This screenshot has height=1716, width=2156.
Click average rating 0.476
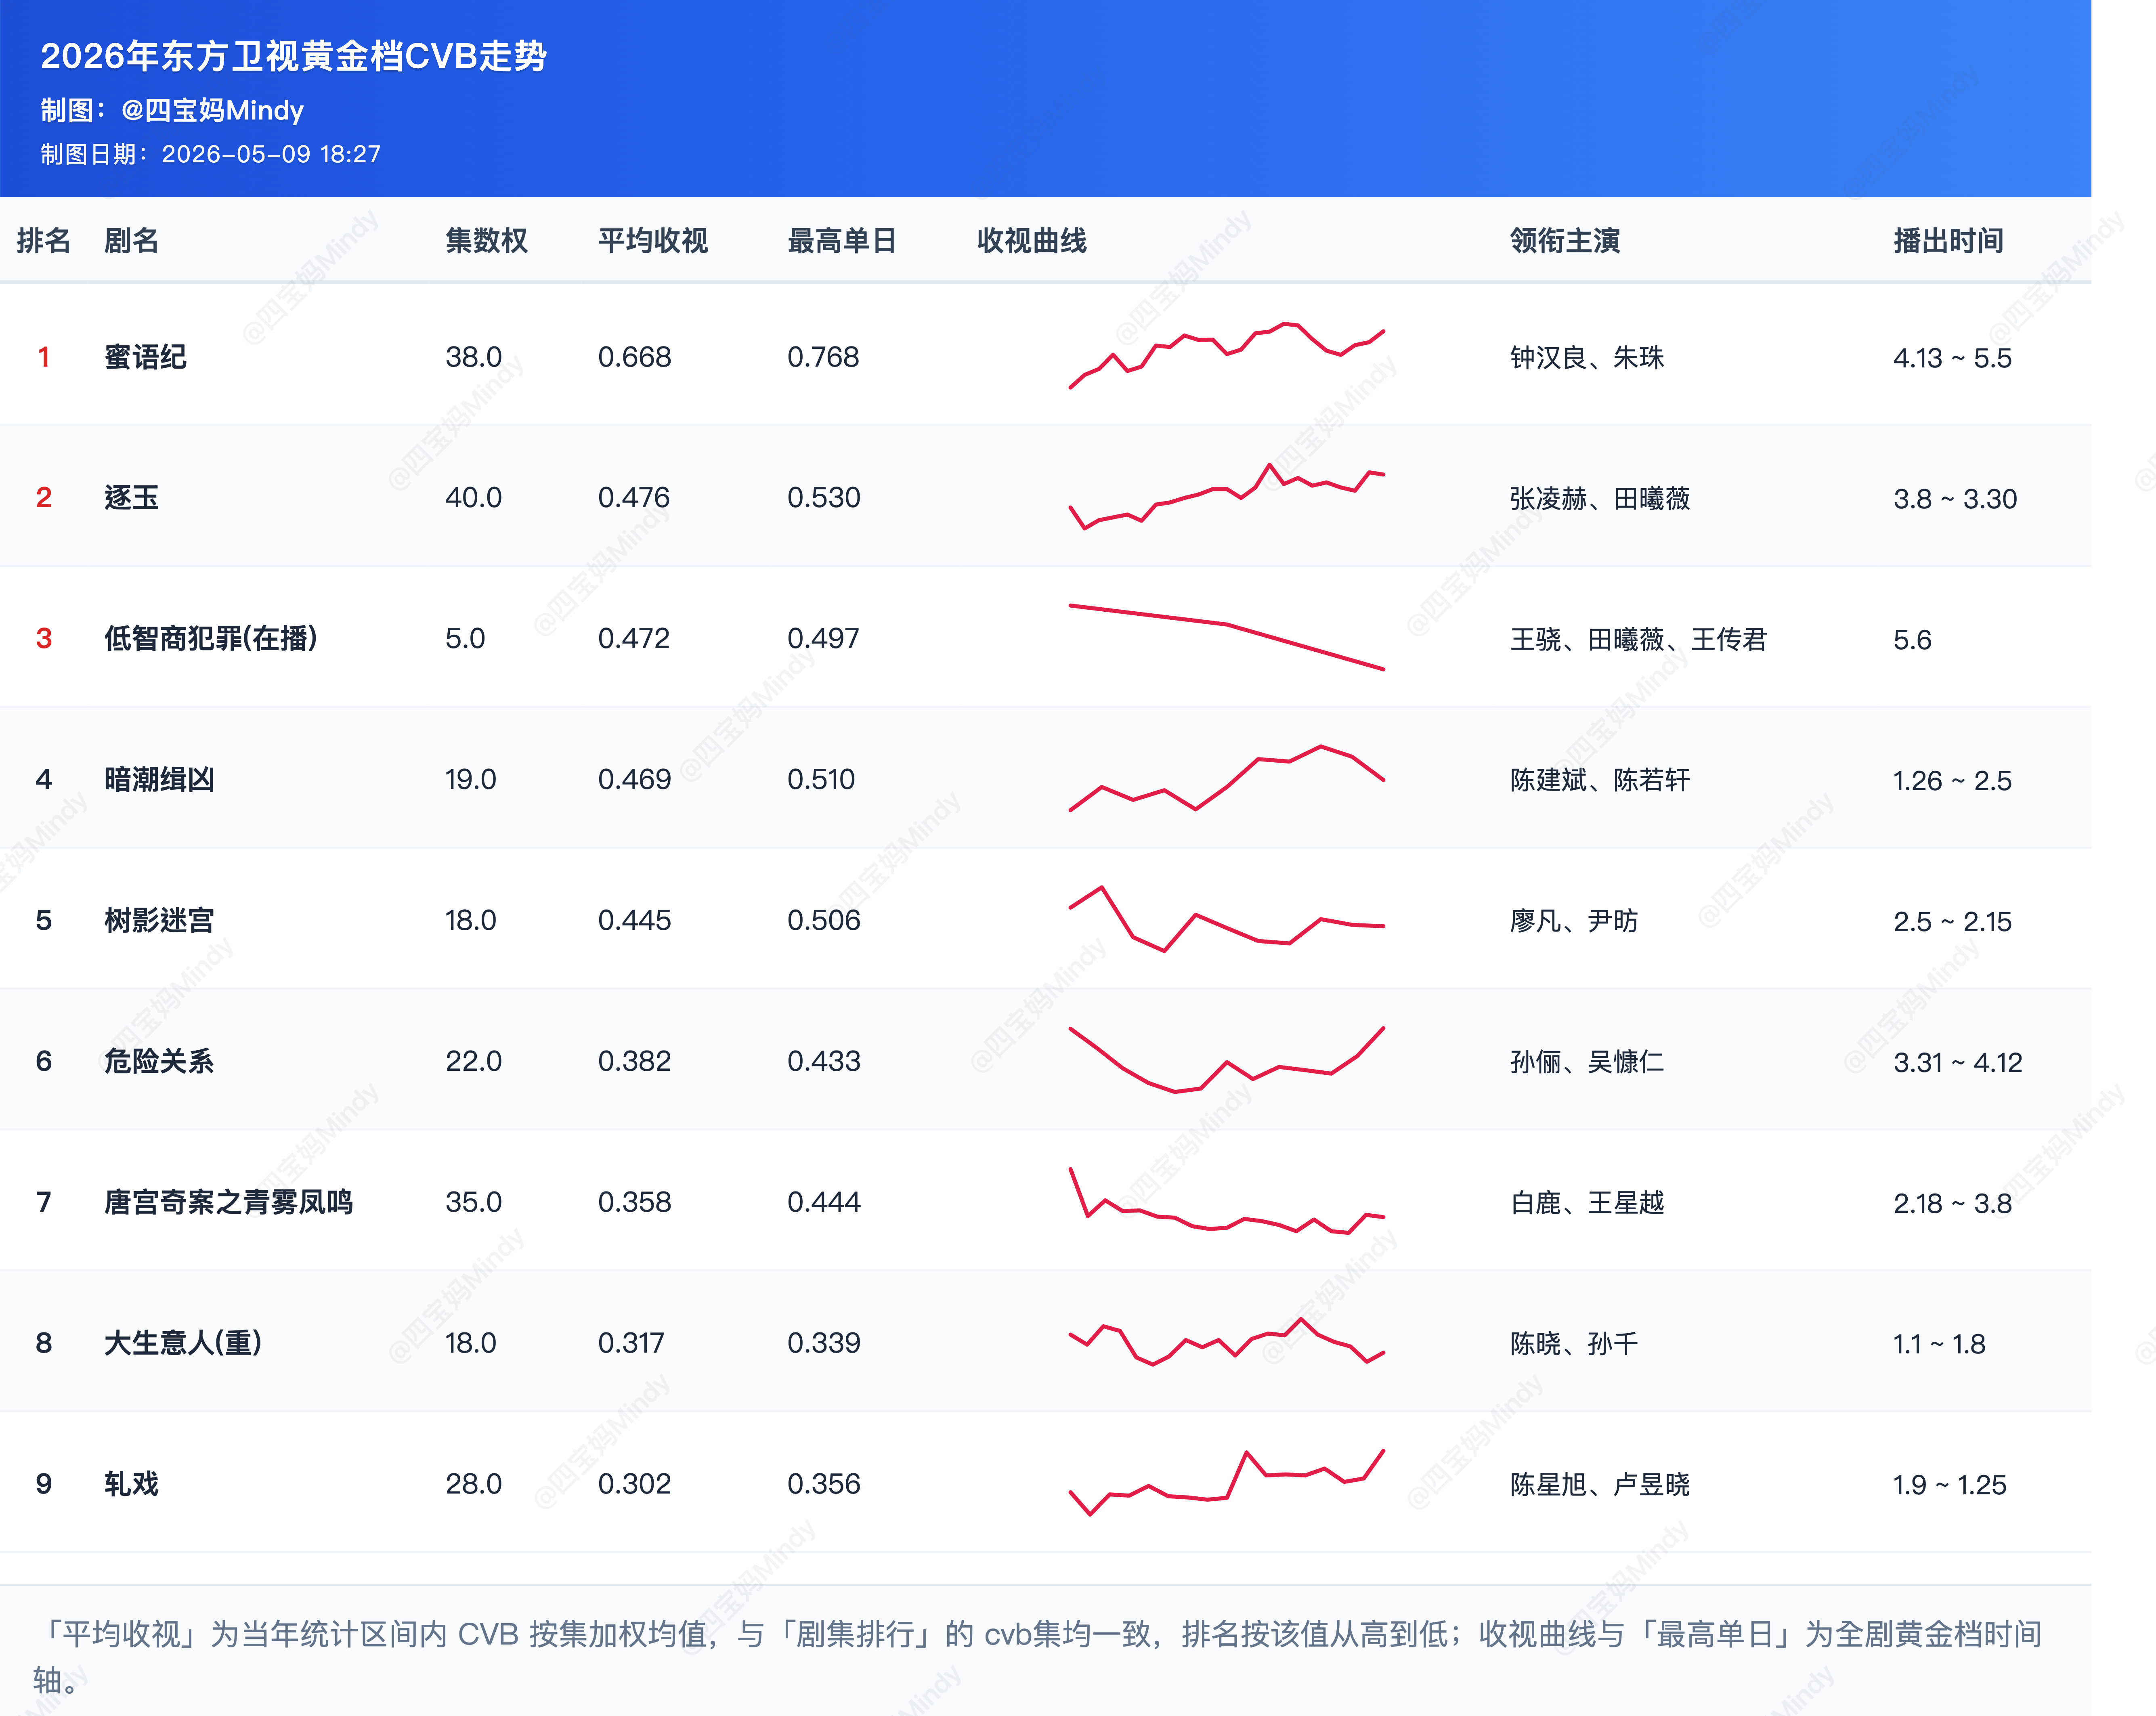pyautogui.click(x=634, y=498)
